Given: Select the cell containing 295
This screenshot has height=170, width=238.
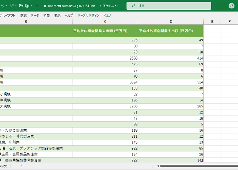Looking at the screenshot, I should click(105, 40).
